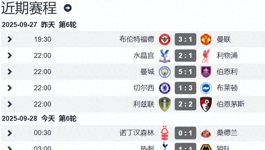Open the 3:1 score button
The height and width of the screenshot is (150, 265).
click(x=185, y=39)
